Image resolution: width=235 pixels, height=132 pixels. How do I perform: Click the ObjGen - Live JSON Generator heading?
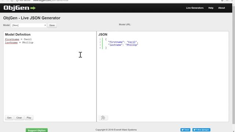[x=32, y=18]
